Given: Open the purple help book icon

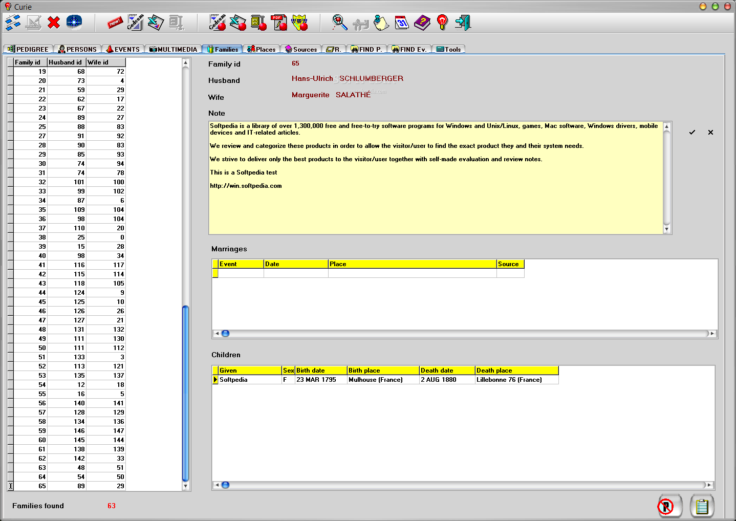Looking at the screenshot, I should tap(422, 23).
